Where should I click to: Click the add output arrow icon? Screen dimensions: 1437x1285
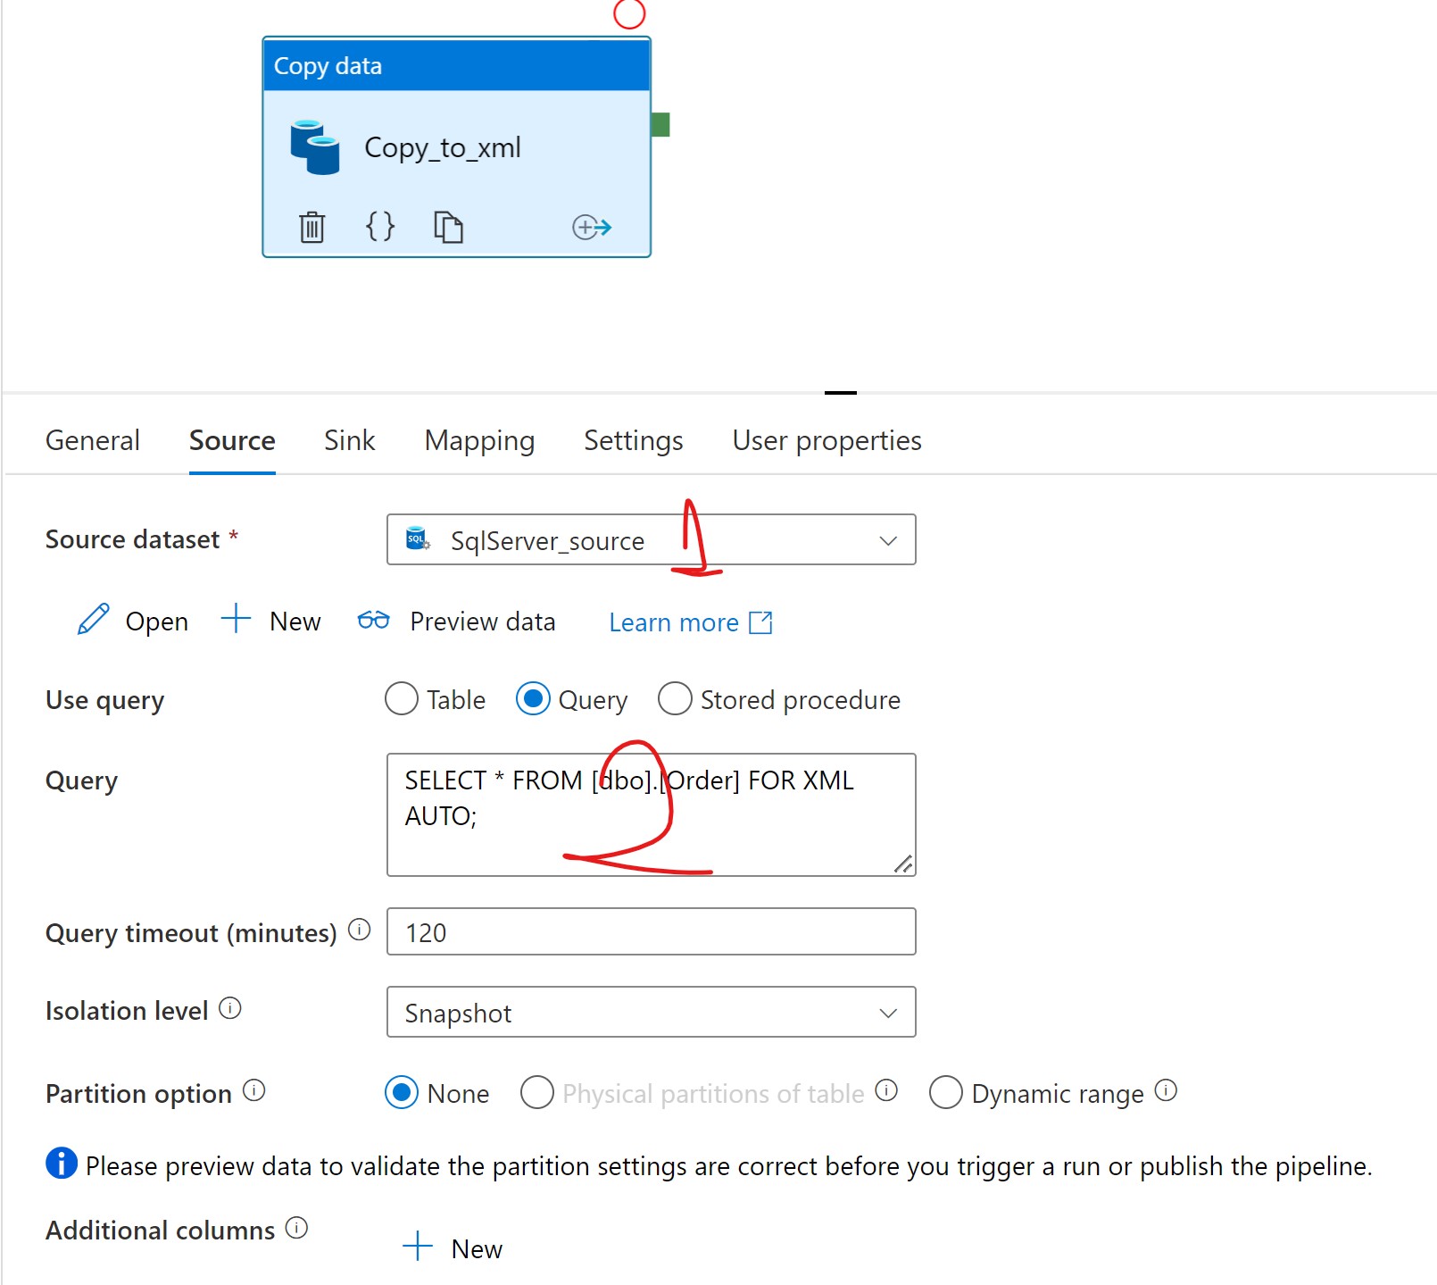click(591, 227)
